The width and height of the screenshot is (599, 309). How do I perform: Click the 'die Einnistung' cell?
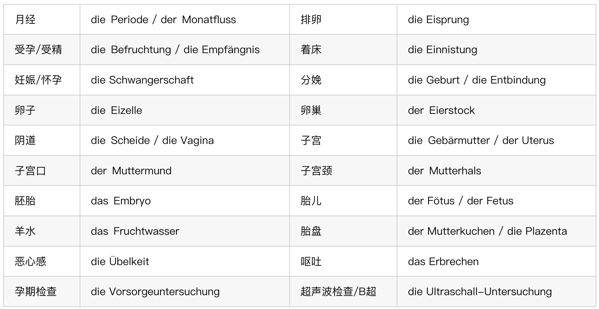click(496, 50)
